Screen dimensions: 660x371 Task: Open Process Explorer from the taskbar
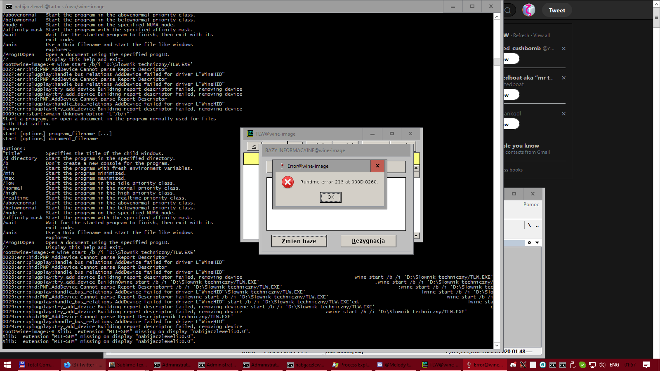pyautogui.click(x=351, y=365)
